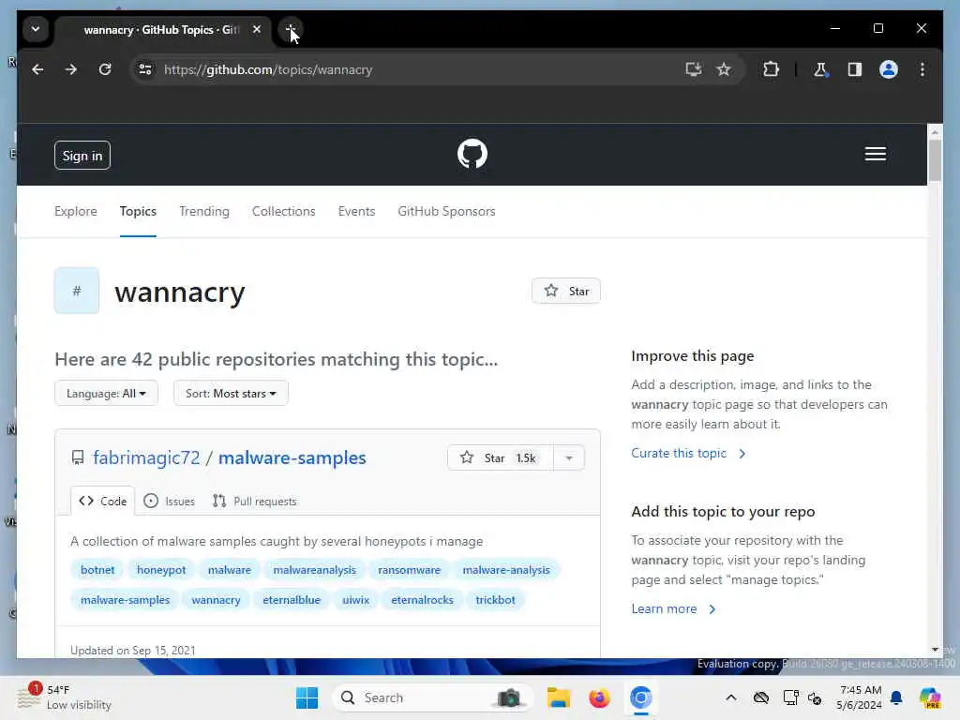Switch to GitHub Sponsors tab
960x720 pixels.
[x=446, y=211]
